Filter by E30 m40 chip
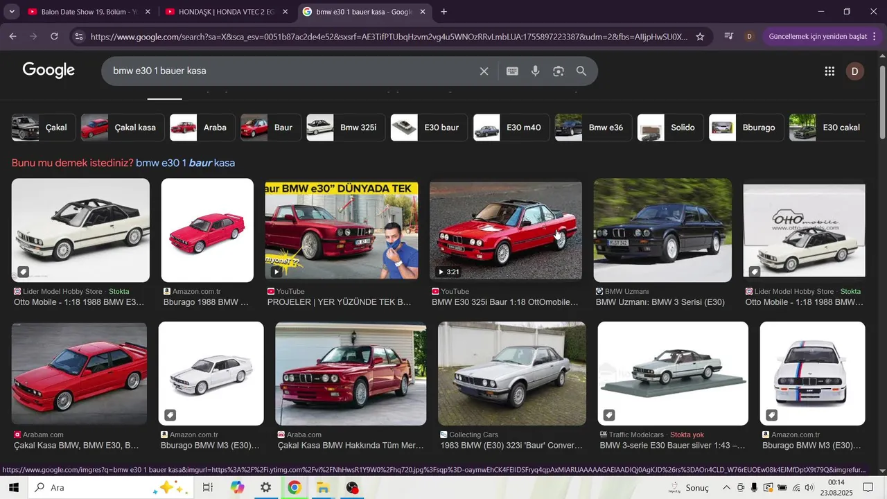The height and width of the screenshot is (499, 887). pyautogui.click(x=511, y=128)
